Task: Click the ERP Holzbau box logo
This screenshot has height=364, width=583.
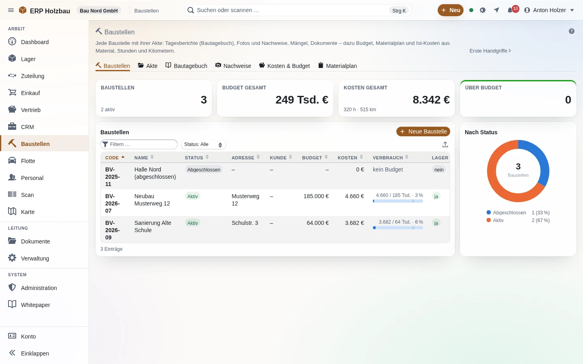Action: point(23,10)
